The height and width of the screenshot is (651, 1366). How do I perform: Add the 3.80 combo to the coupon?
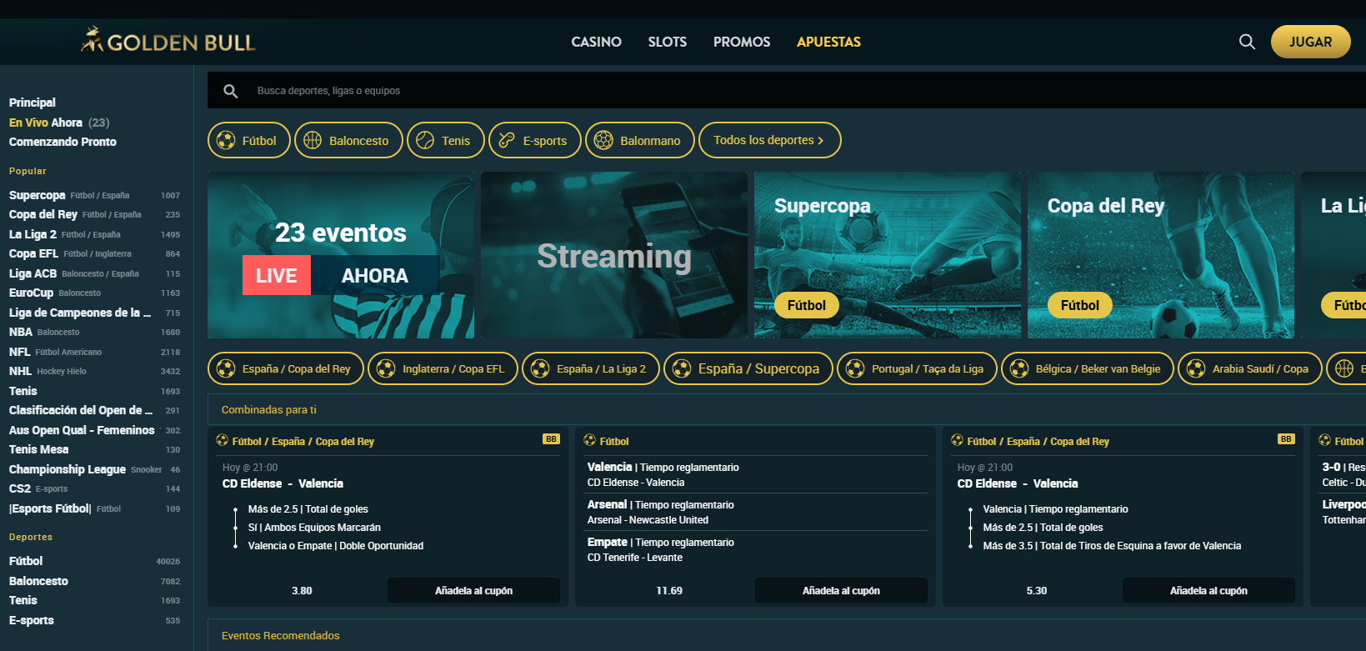[x=473, y=590]
